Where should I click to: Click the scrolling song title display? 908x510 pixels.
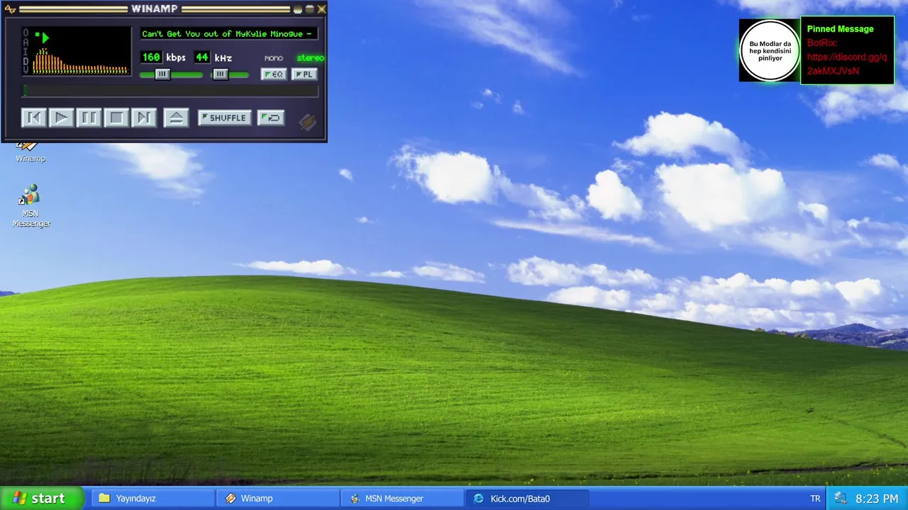click(228, 34)
